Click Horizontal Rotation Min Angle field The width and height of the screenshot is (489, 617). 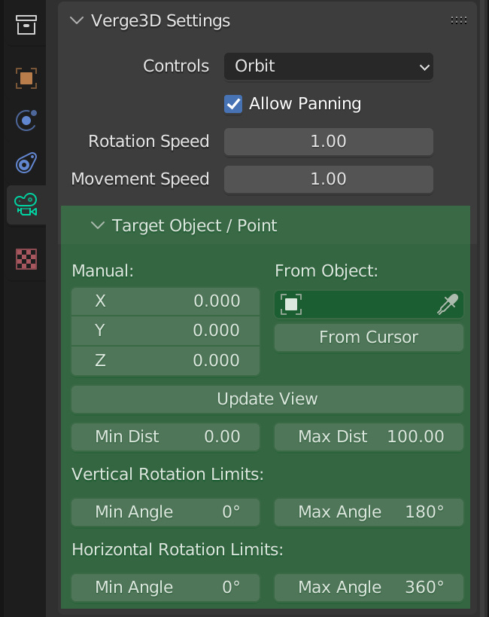tap(166, 588)
